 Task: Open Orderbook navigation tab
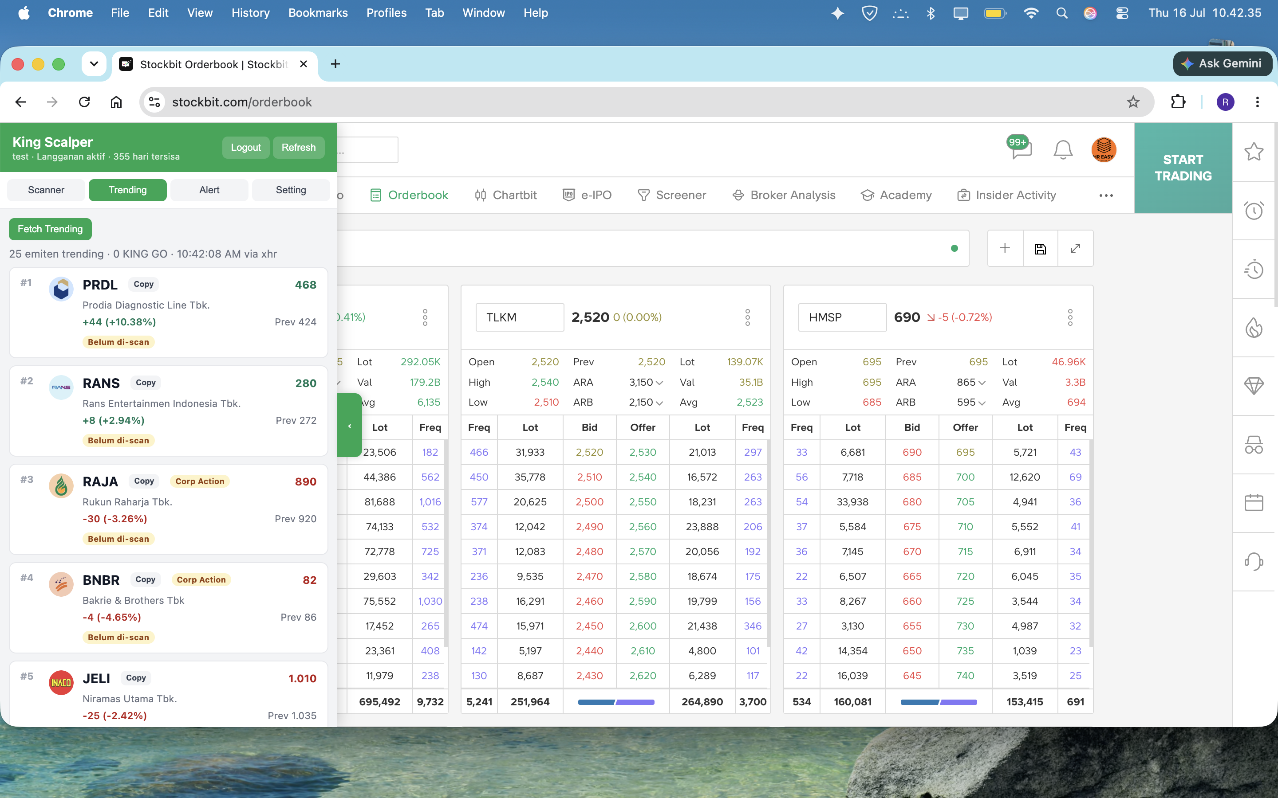point(409,195)
